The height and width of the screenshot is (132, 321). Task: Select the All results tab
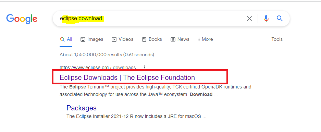(x=66, y=39)
